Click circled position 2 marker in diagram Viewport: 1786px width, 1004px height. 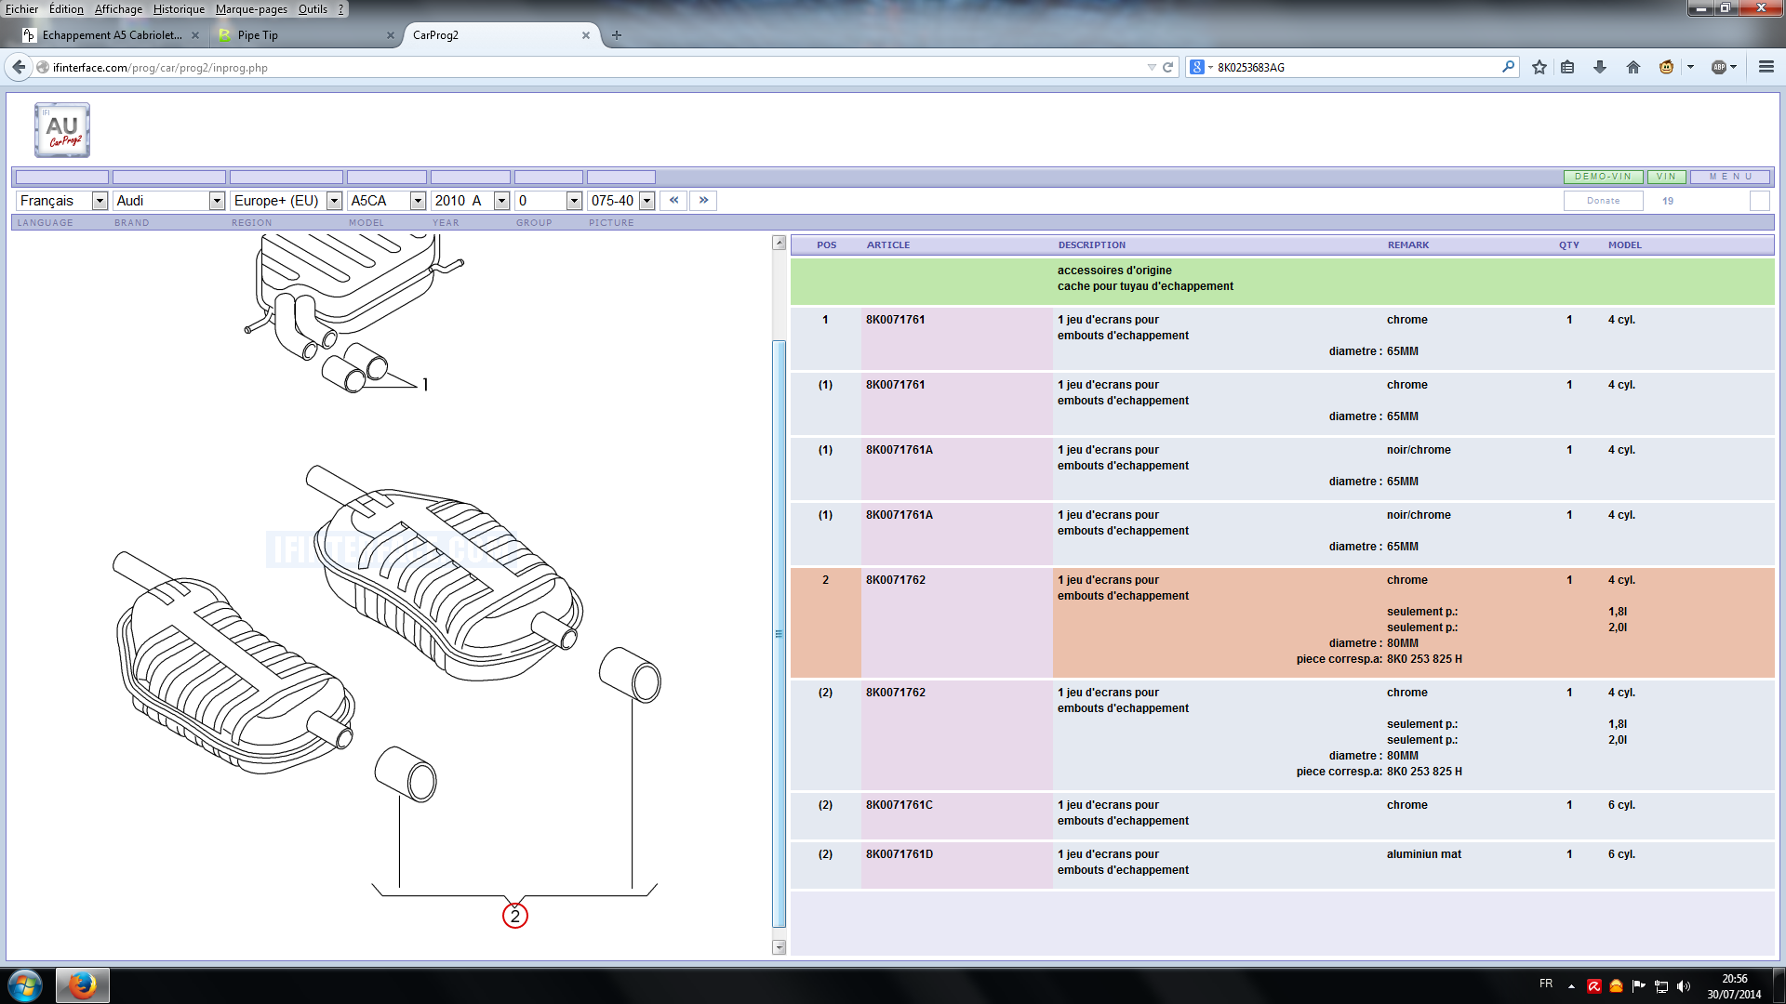(514, 916)
